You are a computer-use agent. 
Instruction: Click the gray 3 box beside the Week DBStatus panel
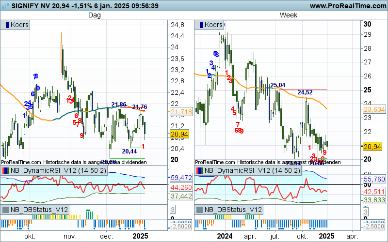366,212
